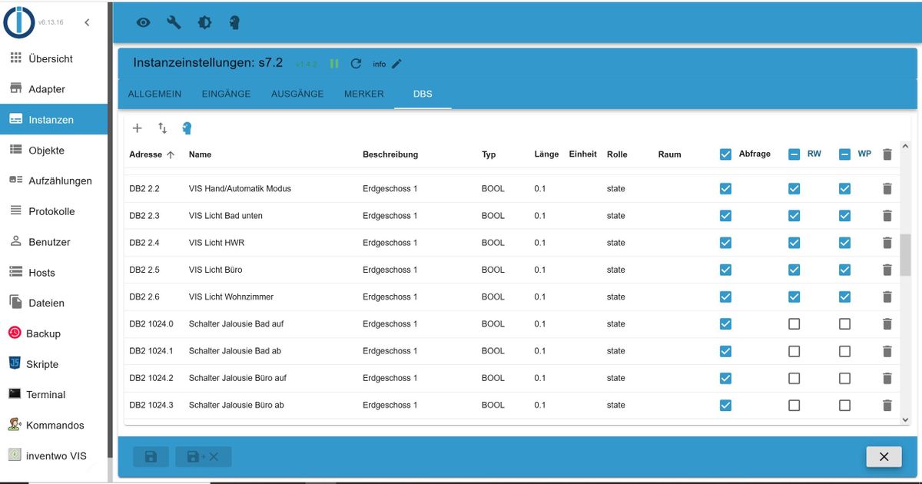Screen dimensions: 922x484
Task: Collapse the sidebar with the chevron arrow
Action: coord(87,22)
